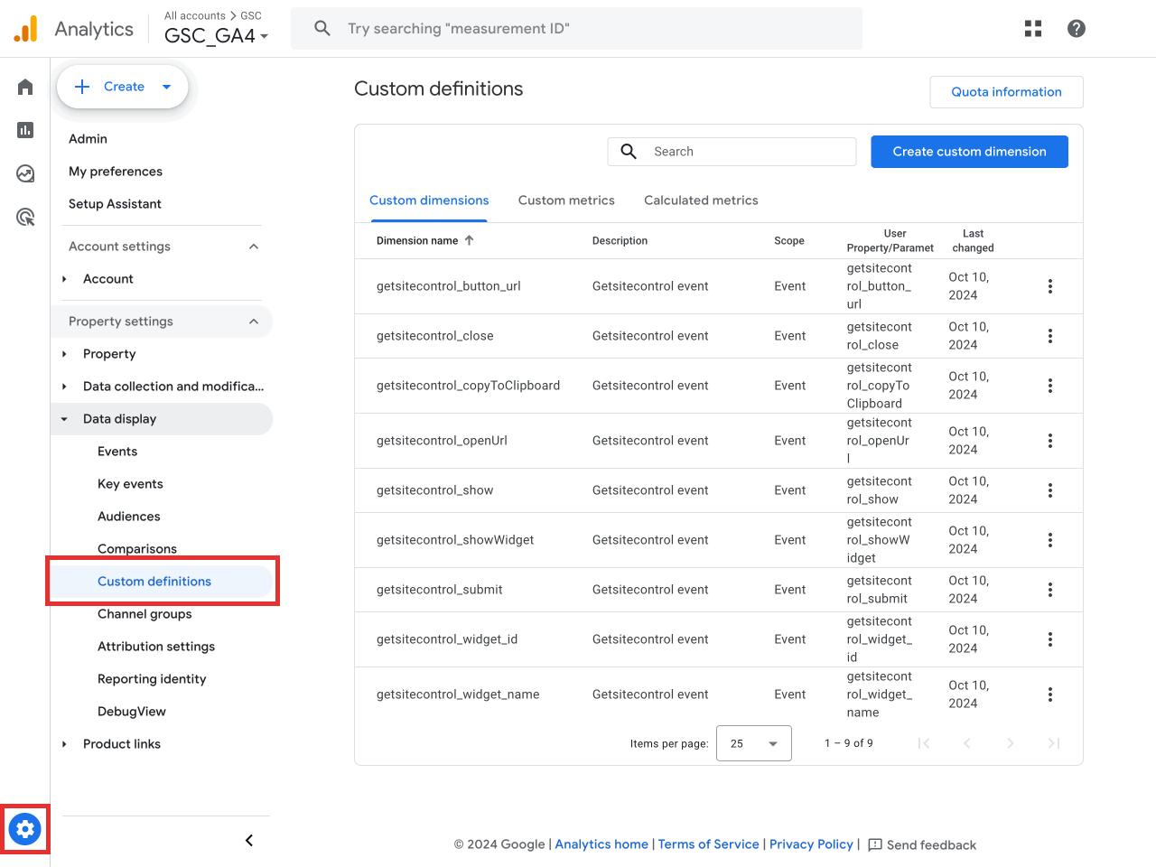The image size is (1156, 867).
Task: Open the Privacy Policy link
Action: [811, 844]
